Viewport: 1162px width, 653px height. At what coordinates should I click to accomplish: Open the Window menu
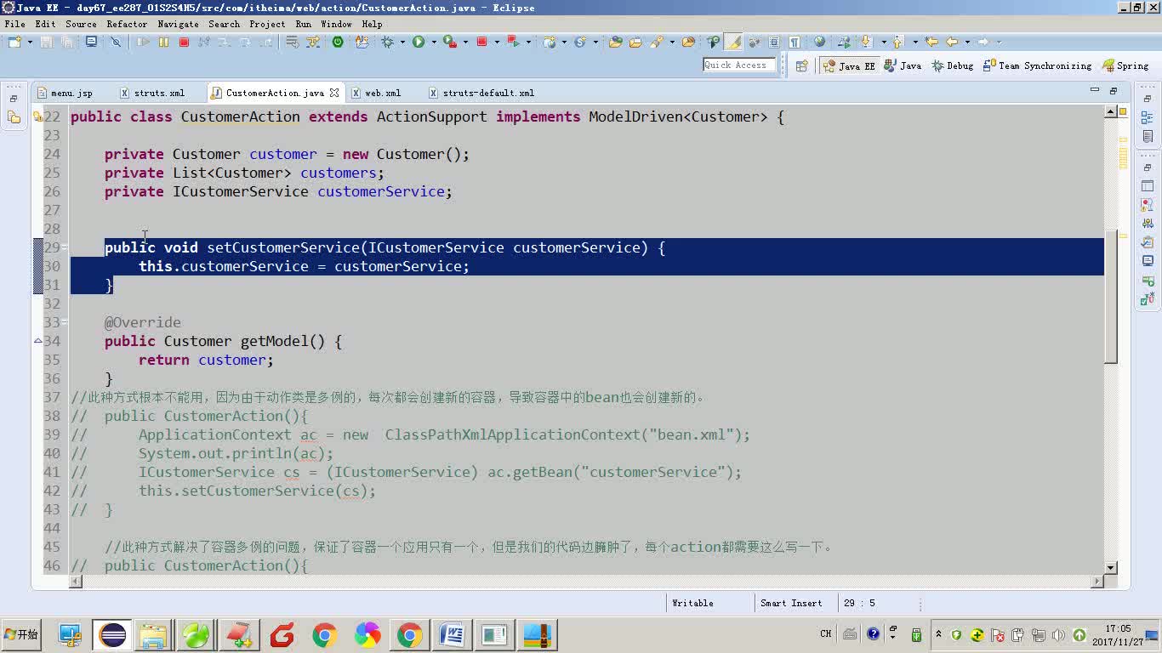(336, 24)
